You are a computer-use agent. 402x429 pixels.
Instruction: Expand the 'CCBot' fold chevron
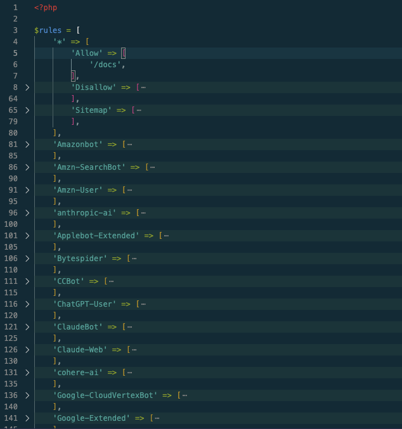(x=27, y=281)
